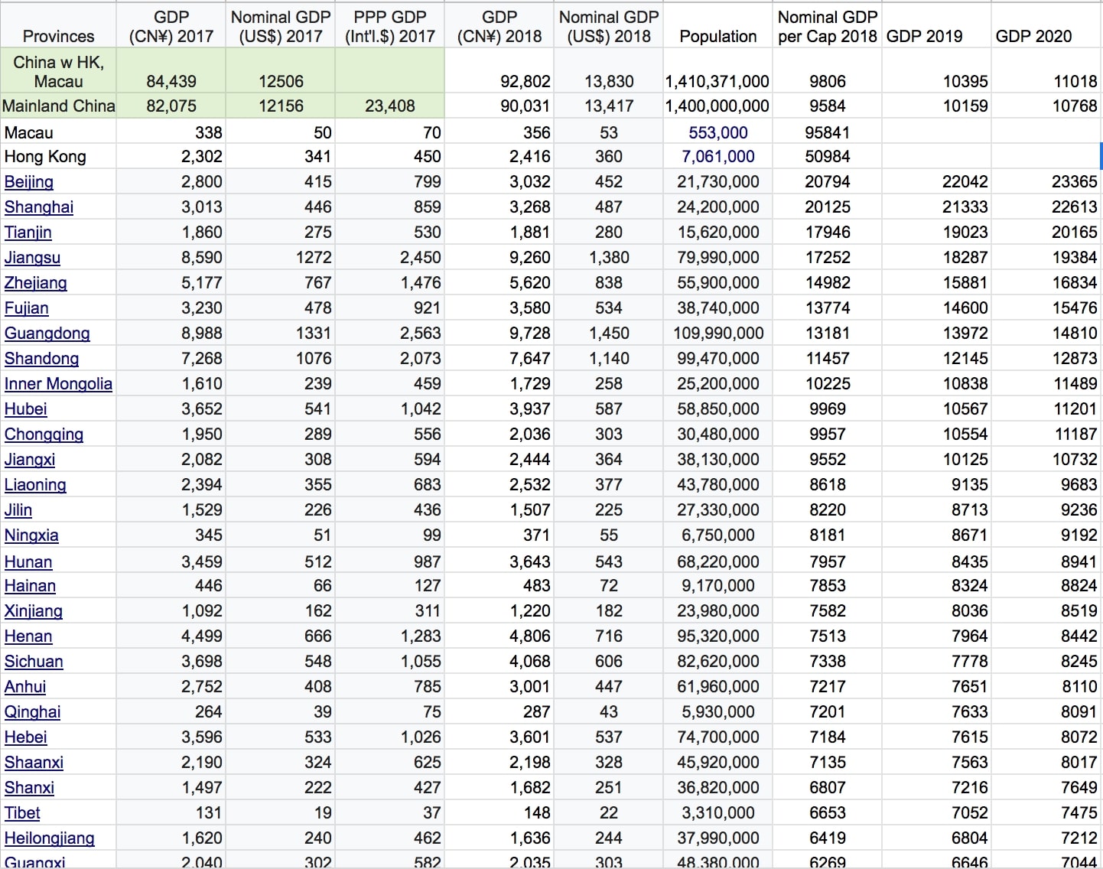
Task: Open the Xinjiang province link
Action: click(x=34, y=611)
